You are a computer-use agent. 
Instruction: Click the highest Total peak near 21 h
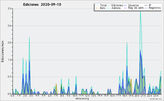[140, 11]
